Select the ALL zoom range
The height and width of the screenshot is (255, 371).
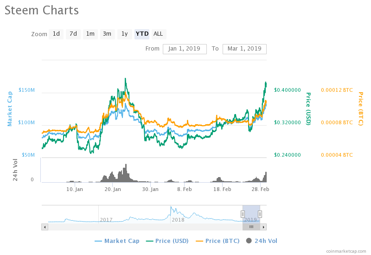tap(159, 34)
